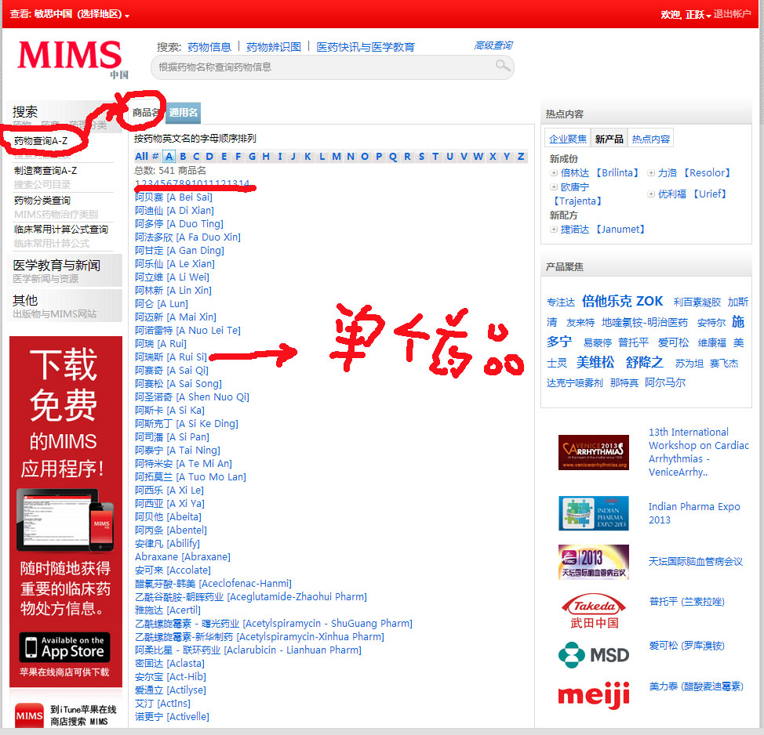Click the 下载免费的MIMS应用程序 app banner
The image size is (764, 735).
[66, 511]
